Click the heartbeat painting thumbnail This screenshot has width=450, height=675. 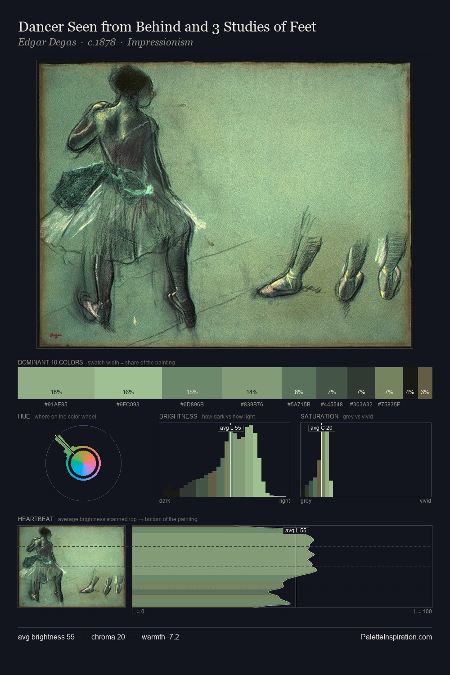72,567
